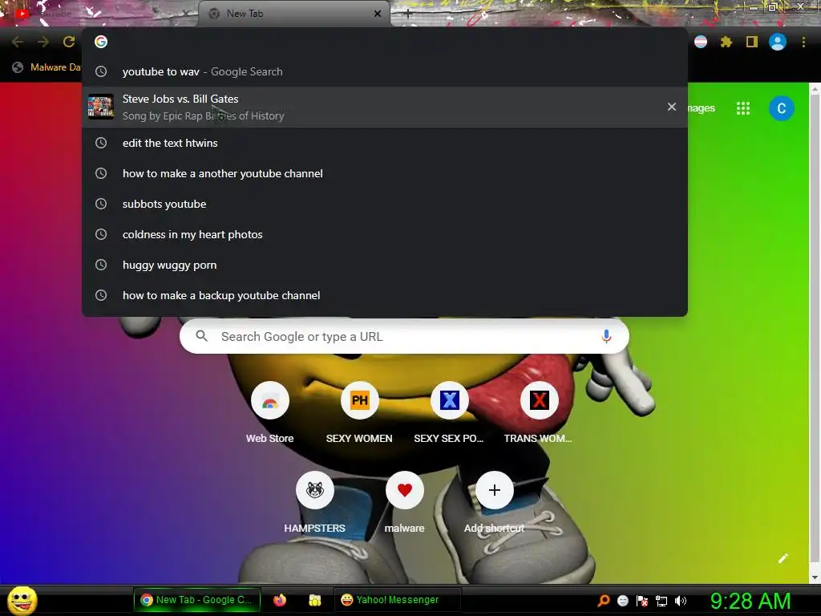The width and height of the screenshot is (821, 616).
Task: Click the 9:28 AM taskbar clock
Action: click(x=750, y=601)
